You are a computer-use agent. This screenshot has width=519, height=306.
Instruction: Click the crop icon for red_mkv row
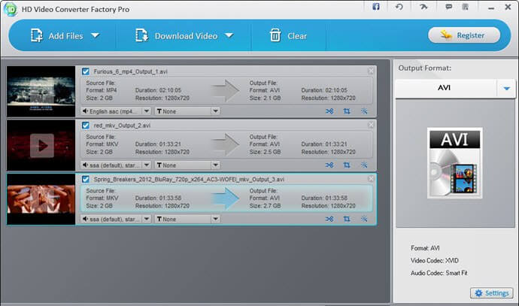(x=347, y=165)
